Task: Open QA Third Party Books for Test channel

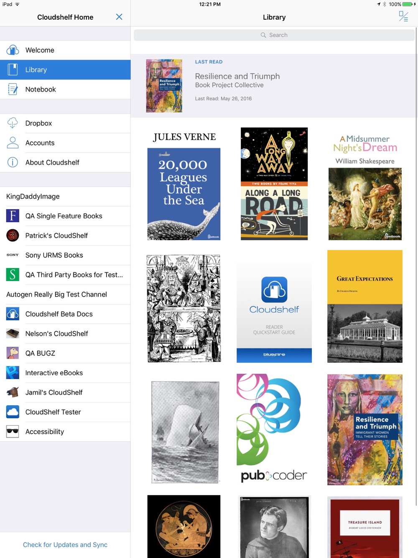Action: 65,275
